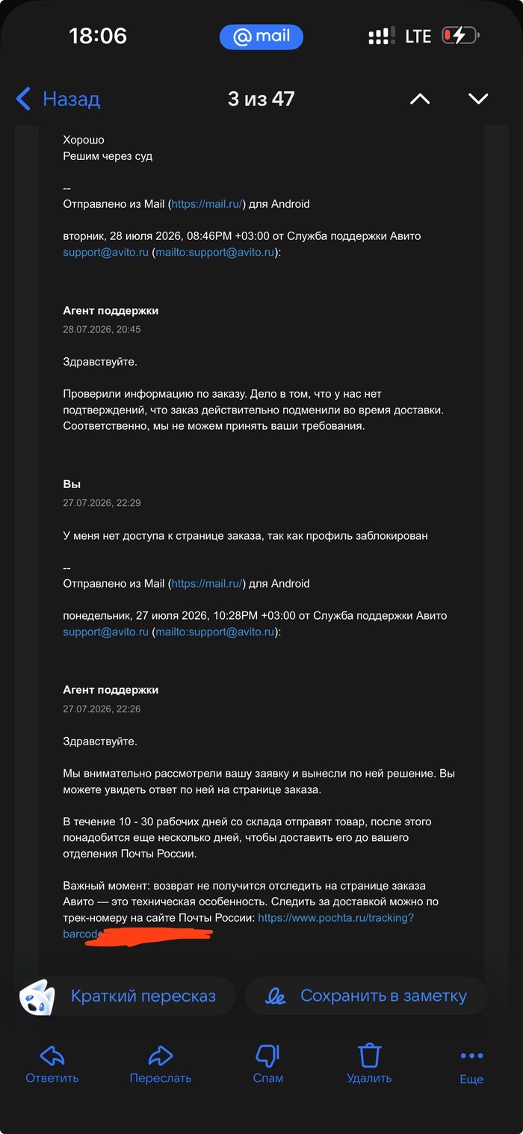Delete email with Удалить trash icon
Screen dimensions: 523x1134
(x=369, y=1063)
